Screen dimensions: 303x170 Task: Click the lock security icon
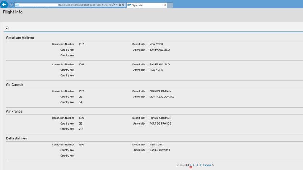[120, 5]
